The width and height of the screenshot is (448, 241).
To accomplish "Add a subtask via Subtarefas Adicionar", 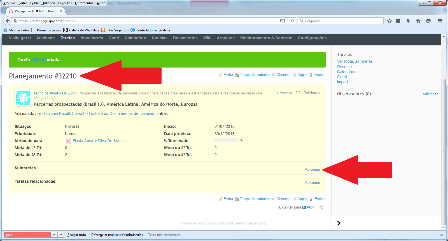I will (312, 170).
